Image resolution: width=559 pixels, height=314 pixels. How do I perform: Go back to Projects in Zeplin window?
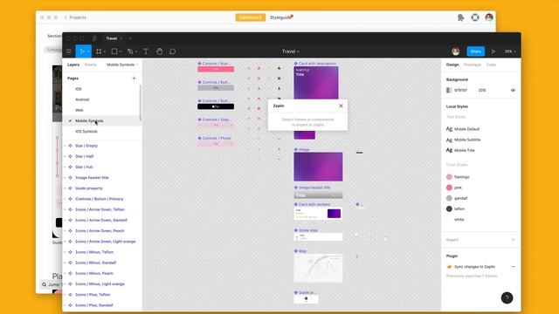click(75, 17)
